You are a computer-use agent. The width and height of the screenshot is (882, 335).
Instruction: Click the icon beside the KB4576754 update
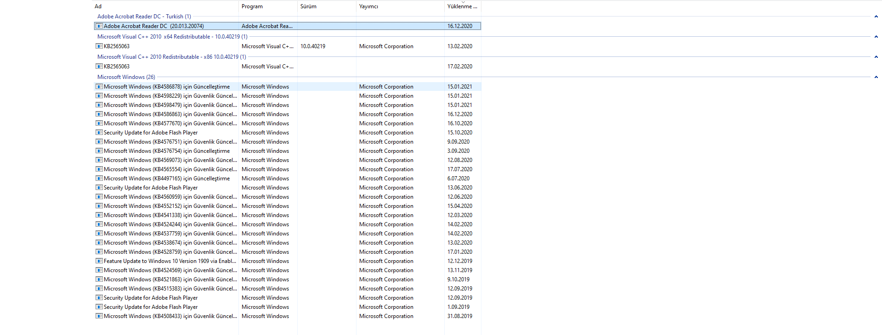[99, 151]
